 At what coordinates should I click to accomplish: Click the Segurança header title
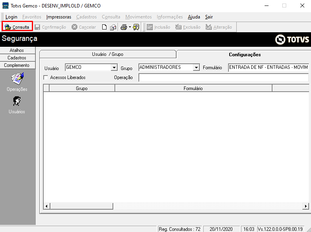(x=19, y=38)
